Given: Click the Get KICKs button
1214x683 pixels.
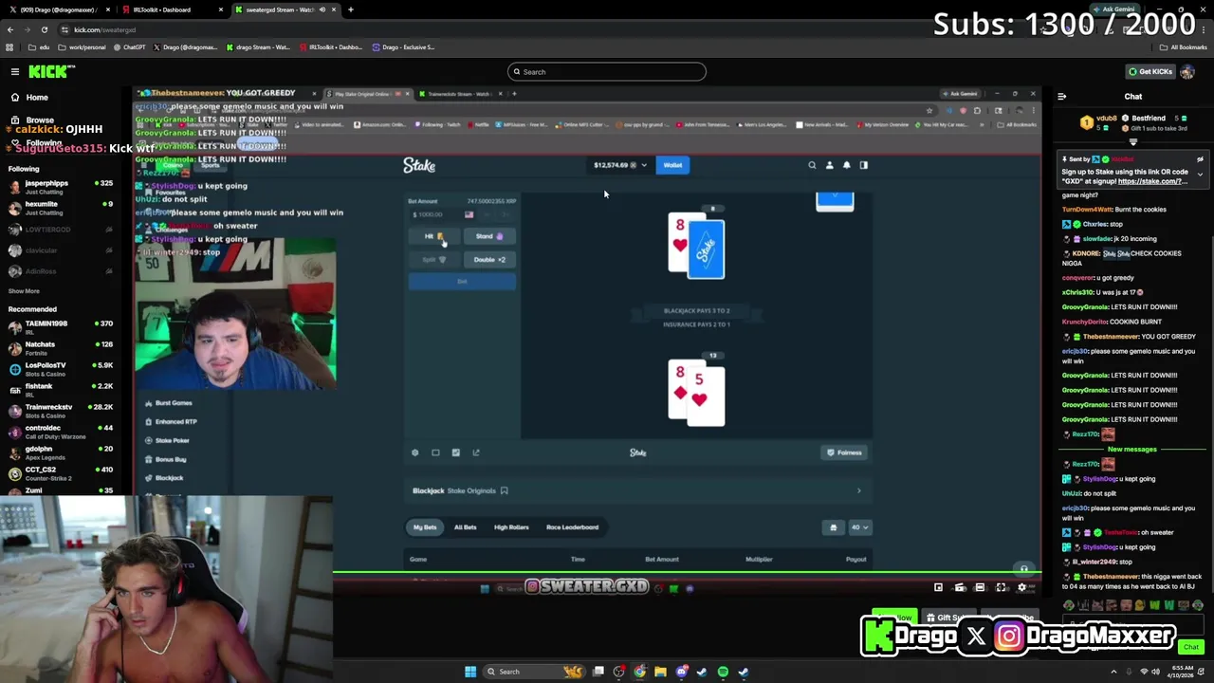Looking at the screenshot, I should tap(1150, 72).
